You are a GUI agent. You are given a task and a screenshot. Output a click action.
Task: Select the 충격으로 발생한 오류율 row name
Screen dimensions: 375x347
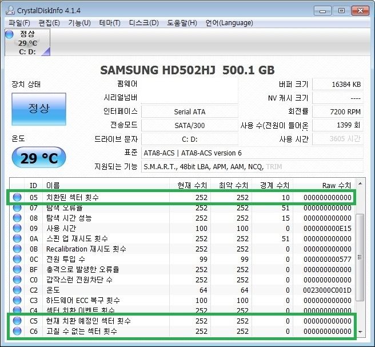coord(82,269)
